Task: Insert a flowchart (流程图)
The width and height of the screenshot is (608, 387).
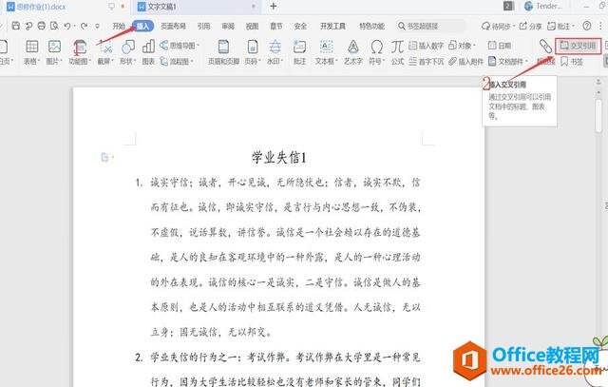Action: tap(177, 61)
